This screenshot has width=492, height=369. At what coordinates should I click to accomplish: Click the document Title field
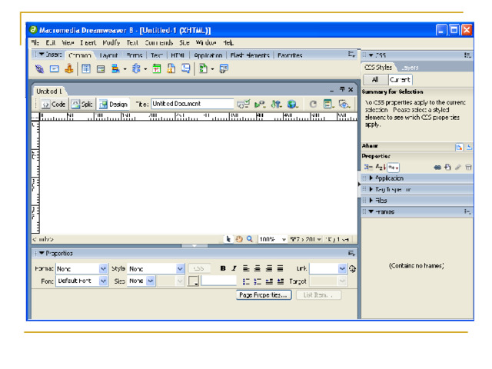(192, 104)
